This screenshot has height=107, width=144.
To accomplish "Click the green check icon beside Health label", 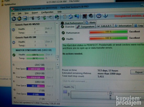I will coord(63,39).
